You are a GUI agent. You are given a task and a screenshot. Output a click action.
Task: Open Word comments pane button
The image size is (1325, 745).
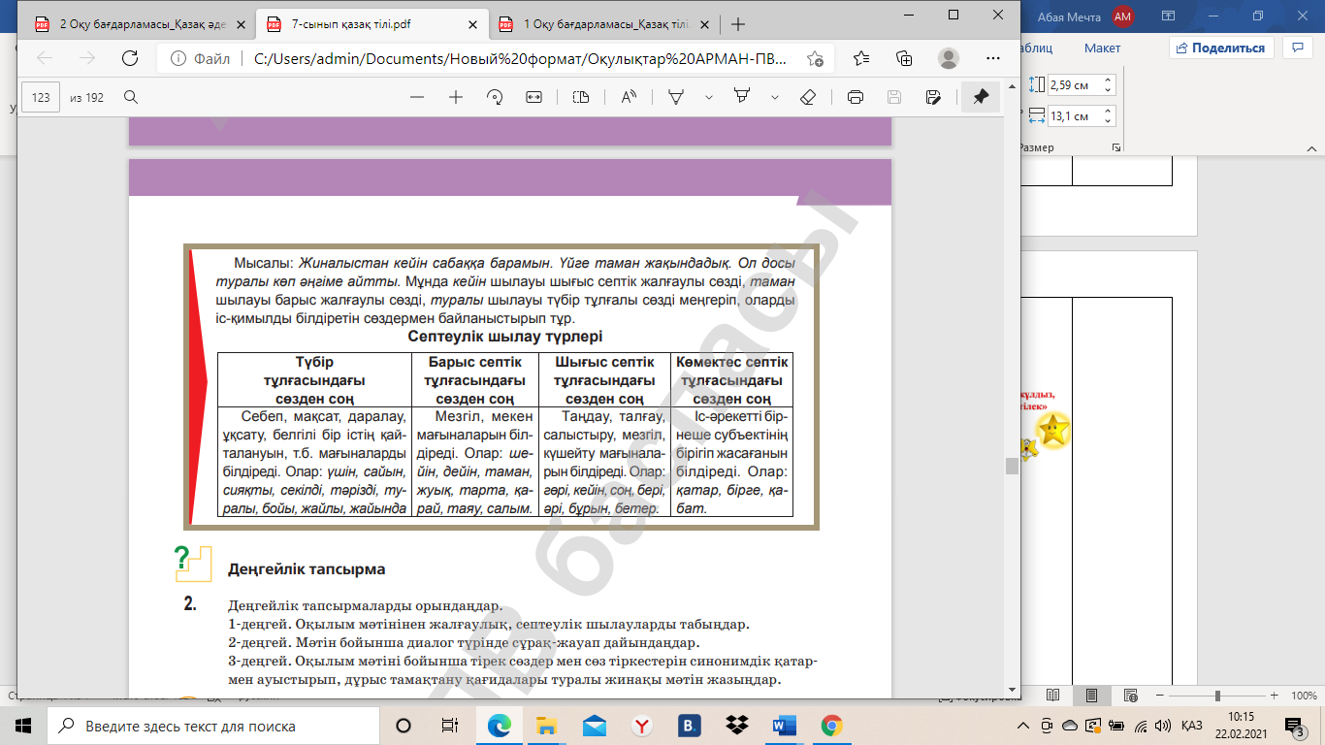pos(1297,48)
